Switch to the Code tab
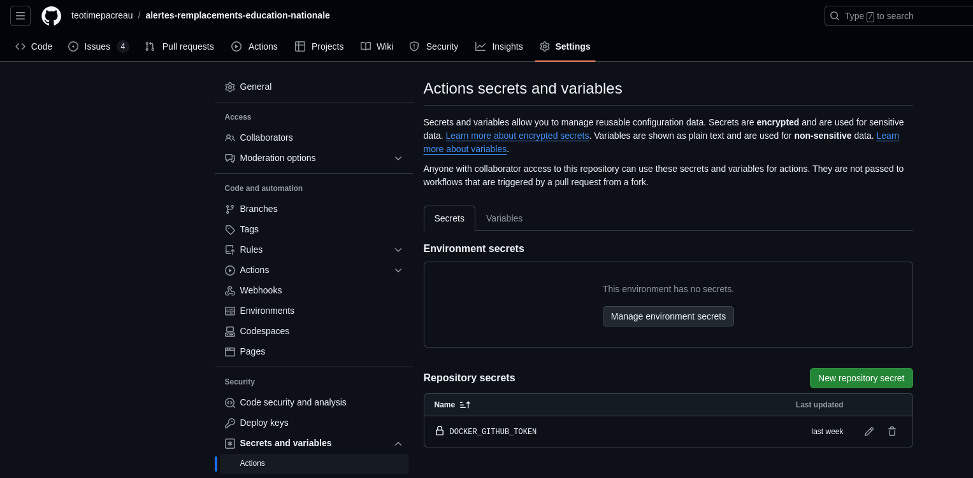973x478 pixels. pos(34,46)
